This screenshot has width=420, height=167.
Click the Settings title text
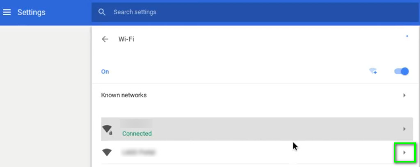(x=31, y=12)
